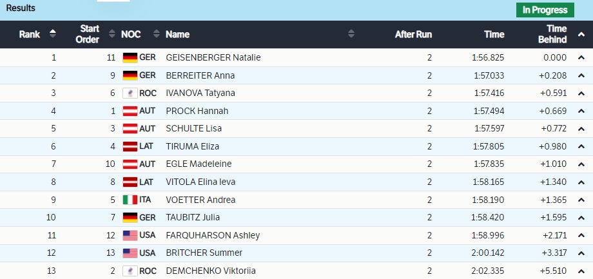Image resolution: width=593 pixels, height=279 pixels.
Task: Click the green In Progress status badge
Action: [x=545, y=10]
